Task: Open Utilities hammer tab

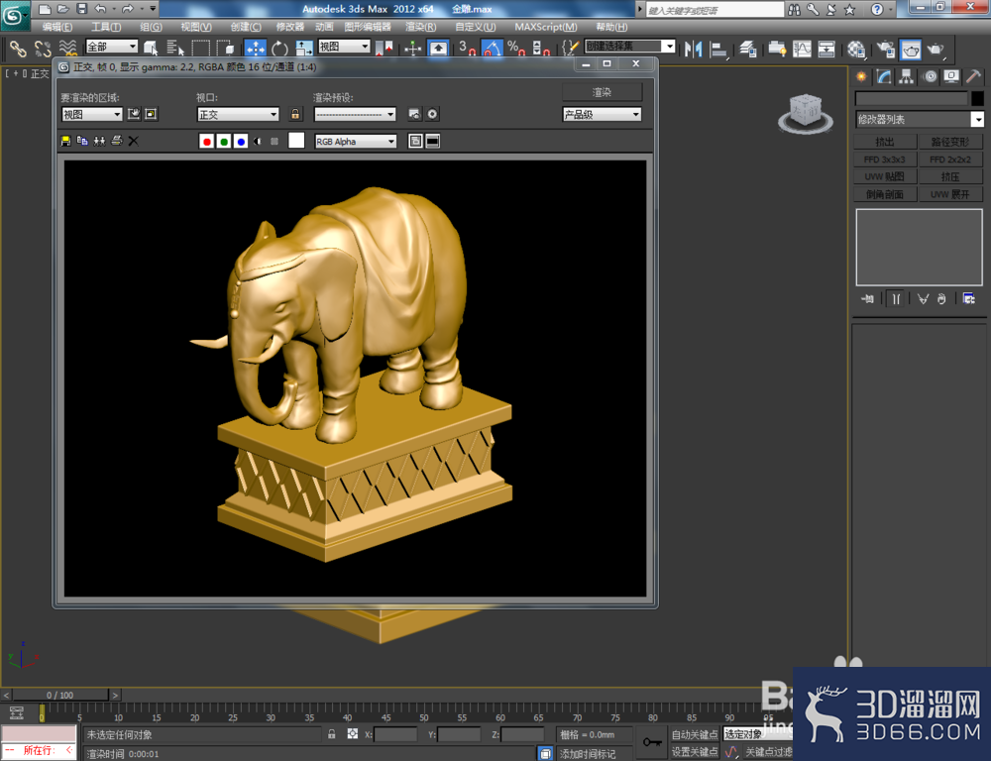Action: [973, 76]
